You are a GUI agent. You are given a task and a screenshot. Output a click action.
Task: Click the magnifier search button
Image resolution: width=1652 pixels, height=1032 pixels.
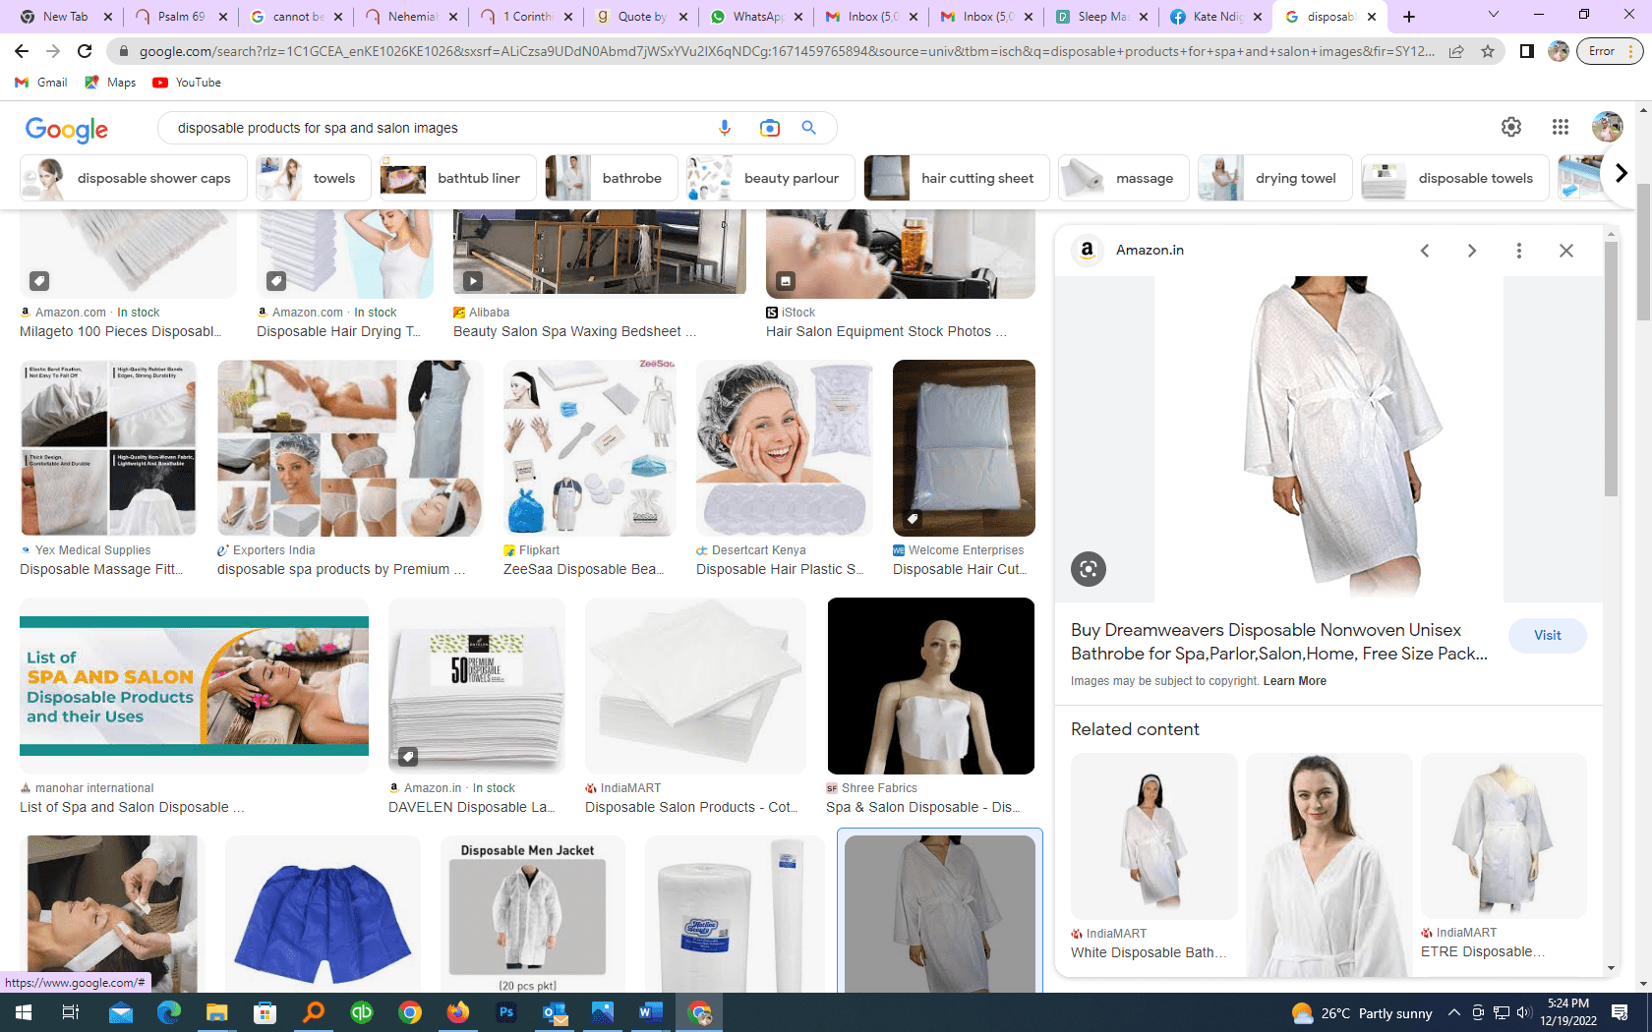pos(808,128)
